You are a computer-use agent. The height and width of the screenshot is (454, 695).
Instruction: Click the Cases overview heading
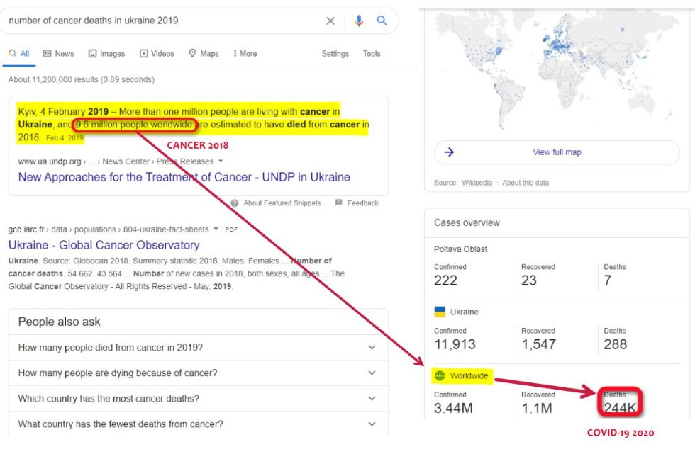[x=467, y=222]
